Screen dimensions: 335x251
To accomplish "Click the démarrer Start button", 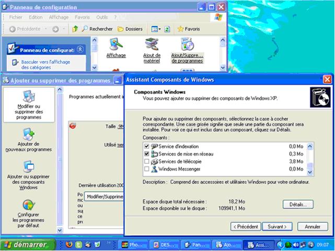I will click(x=27, y=245).
